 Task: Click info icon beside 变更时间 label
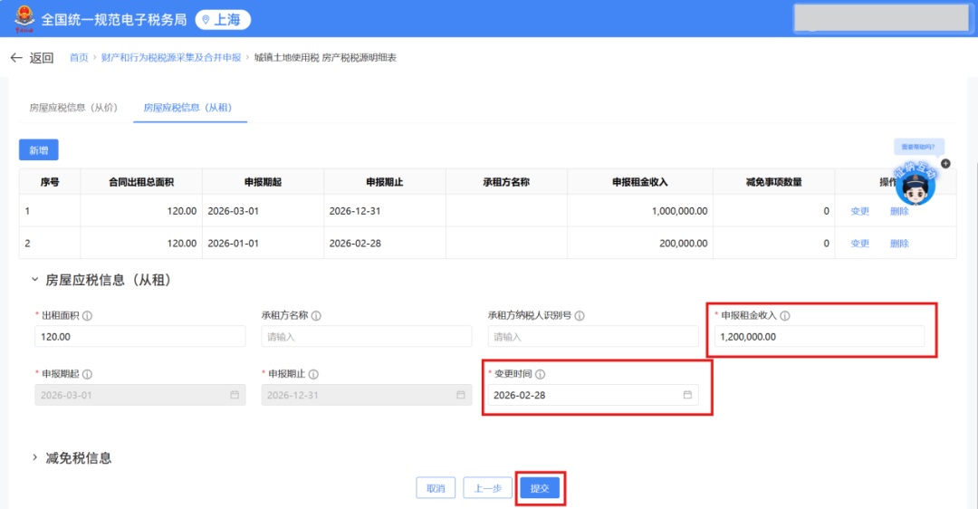[x=541, y=374]
